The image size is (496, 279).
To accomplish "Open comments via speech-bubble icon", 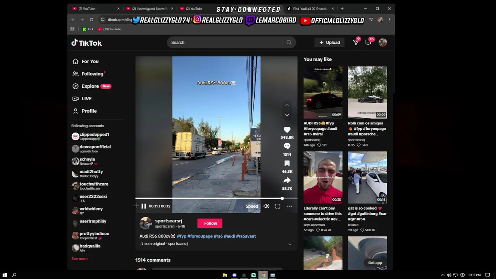I will [x=287, y=146].
